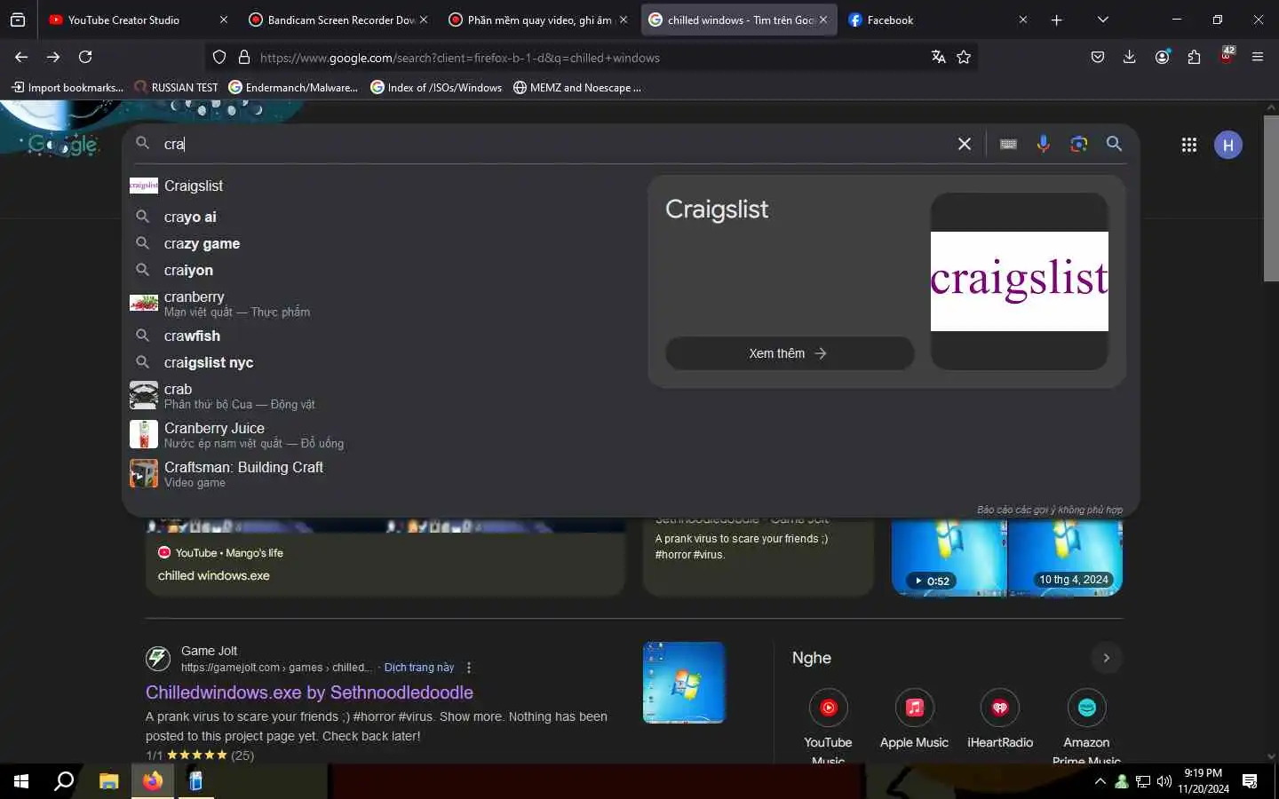Viewport: 1279px width, 799px height.
Task: Pick the craigslist nyc suggestion
Action: point(382,362)
